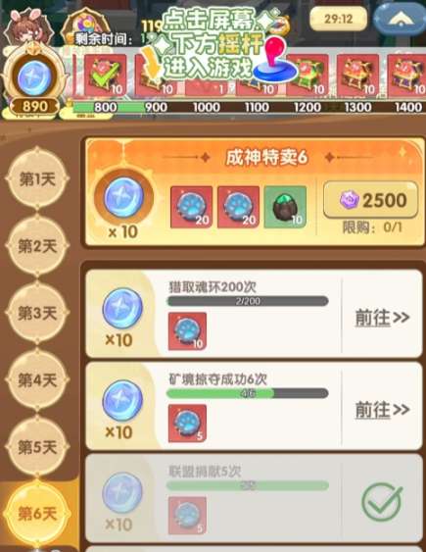426x552 pixels.
Task: Switch to the 第1天 tab
Action: tap(37, 179)
